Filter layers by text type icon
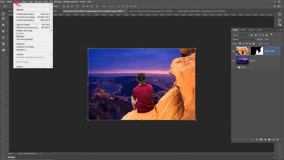This screenshot has height=160, width=284. coord(259,35)
